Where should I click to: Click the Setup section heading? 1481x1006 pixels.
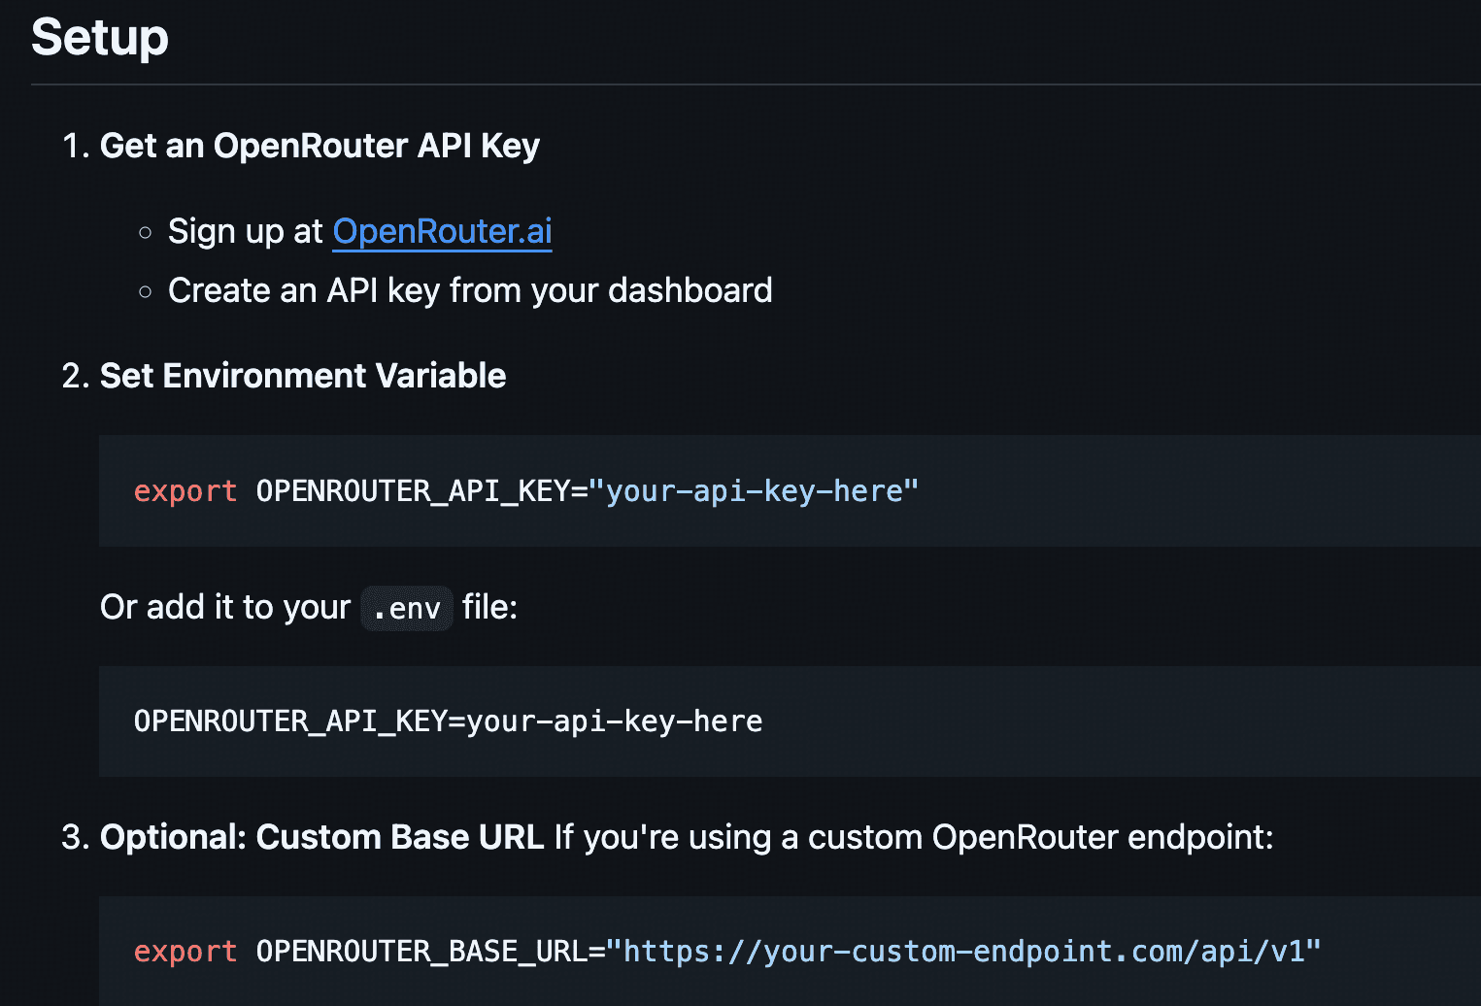coord(100,38)
